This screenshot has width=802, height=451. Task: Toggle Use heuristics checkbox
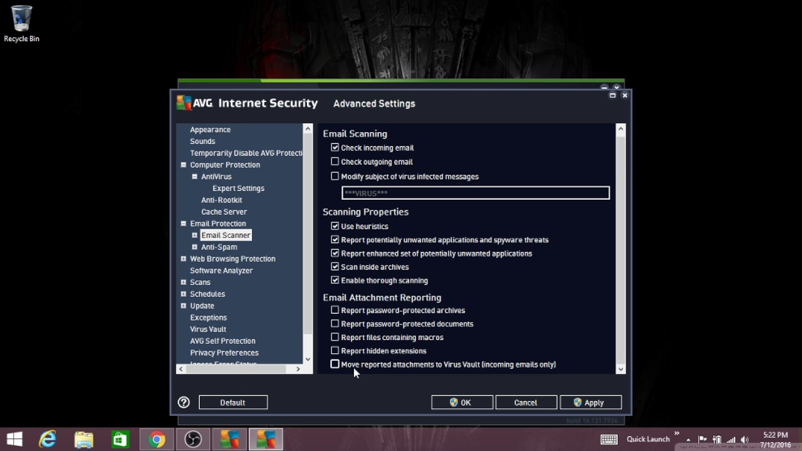(335, 226)
